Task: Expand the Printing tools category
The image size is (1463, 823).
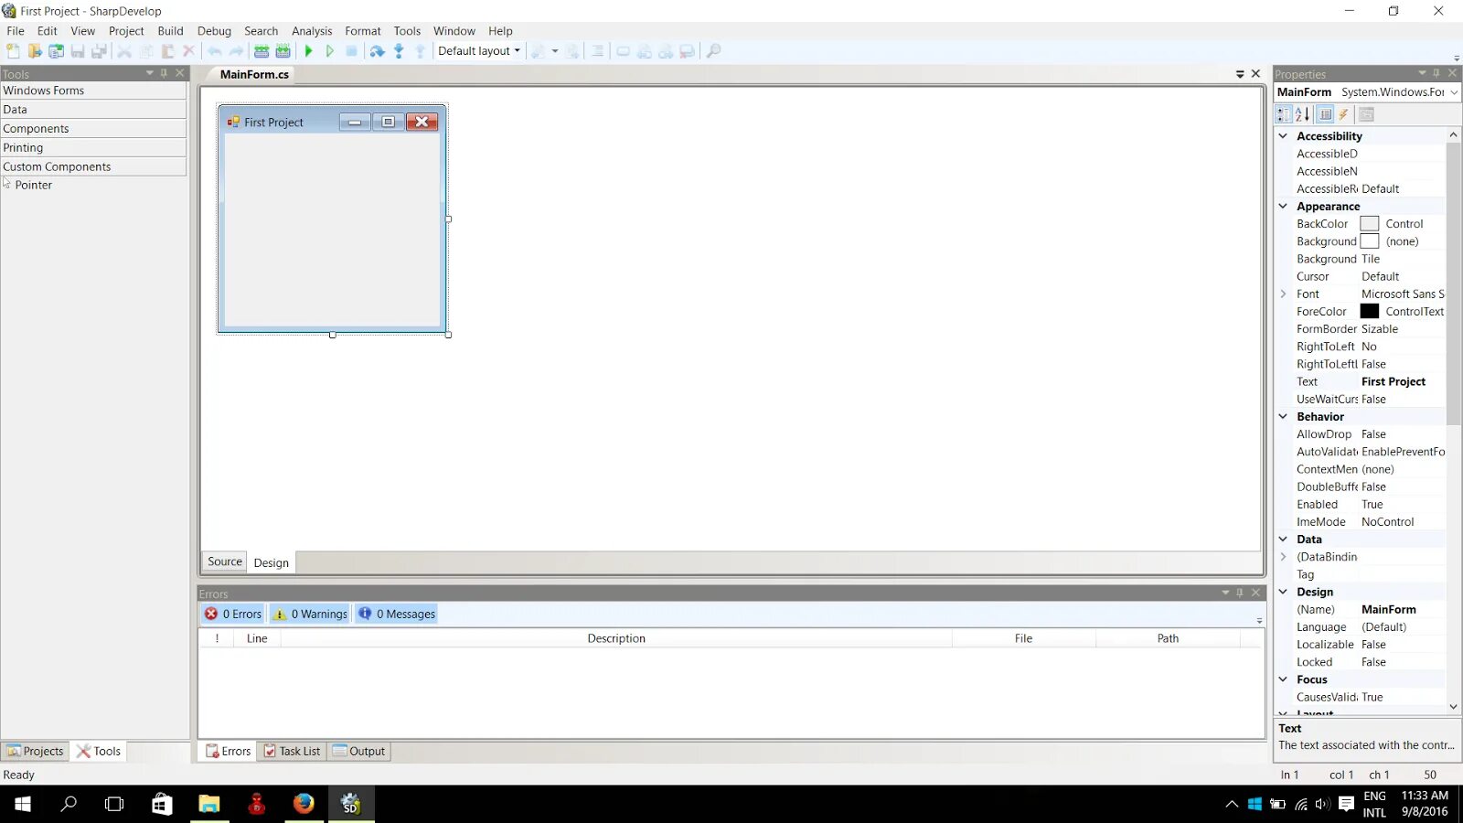Action: (93, 148)
